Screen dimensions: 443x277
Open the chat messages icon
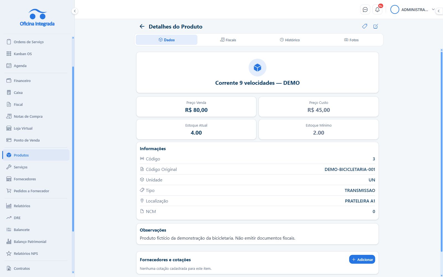365,10
